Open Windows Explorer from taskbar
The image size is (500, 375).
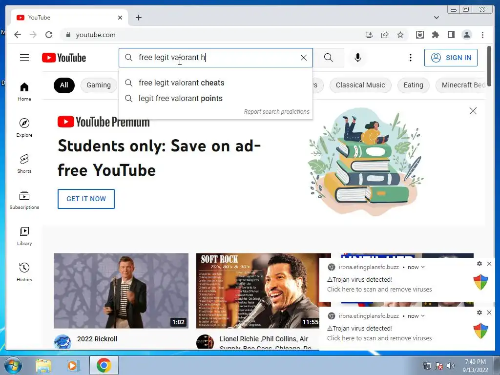pos(43,365)
